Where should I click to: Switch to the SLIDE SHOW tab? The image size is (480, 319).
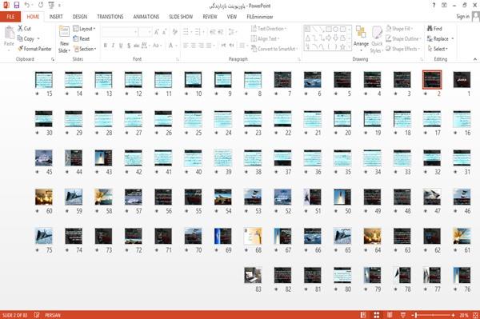(x=181, y=17)
